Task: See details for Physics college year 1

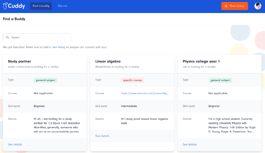Action: point(189,144)
